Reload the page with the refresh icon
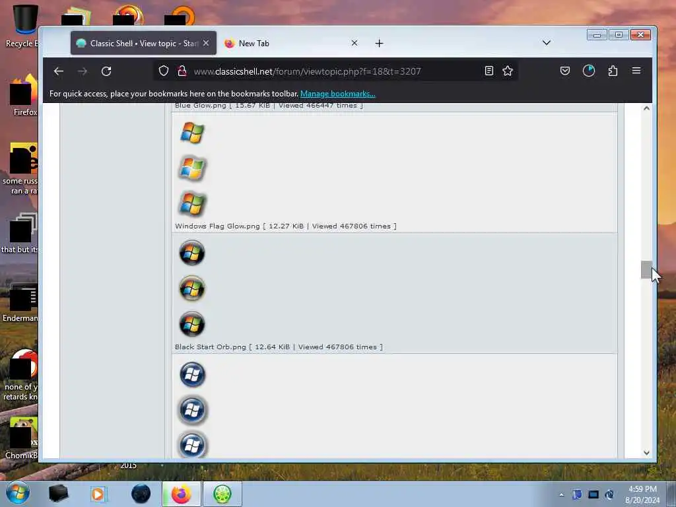This screenshot has height=507, width=676. coord(106,71)
